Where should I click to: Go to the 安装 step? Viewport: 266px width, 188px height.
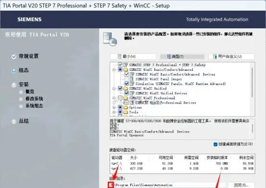click(x=24, y=84)
